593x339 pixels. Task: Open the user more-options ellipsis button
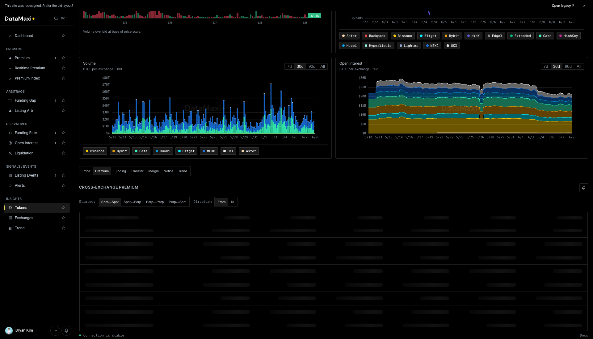click(x=55, y=331)
